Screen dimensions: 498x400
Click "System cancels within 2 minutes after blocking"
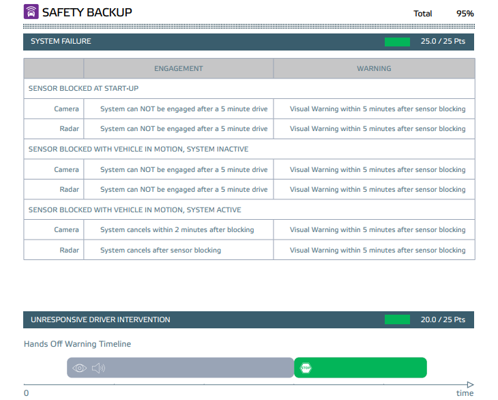pyautogui.click(x=177, y=230)
